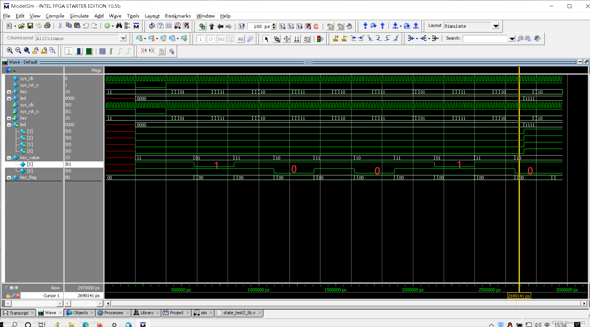Click the Zoom In magnifier icon

10,51
